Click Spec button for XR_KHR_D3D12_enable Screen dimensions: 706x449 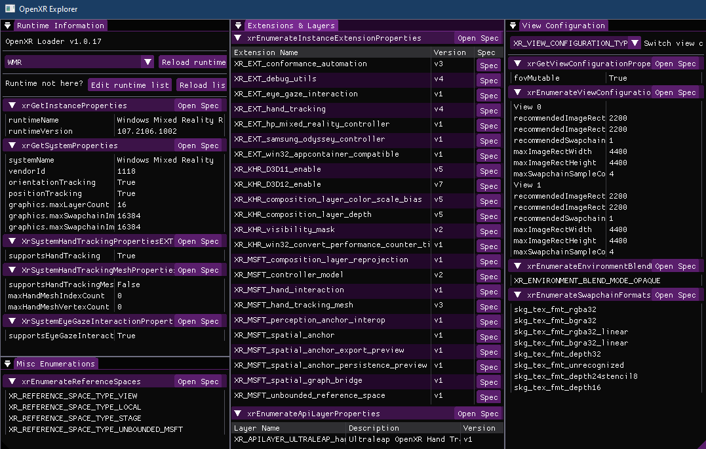click(x=488, y=186)
